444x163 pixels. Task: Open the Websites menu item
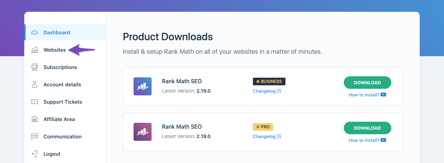(x=54, y=50)
